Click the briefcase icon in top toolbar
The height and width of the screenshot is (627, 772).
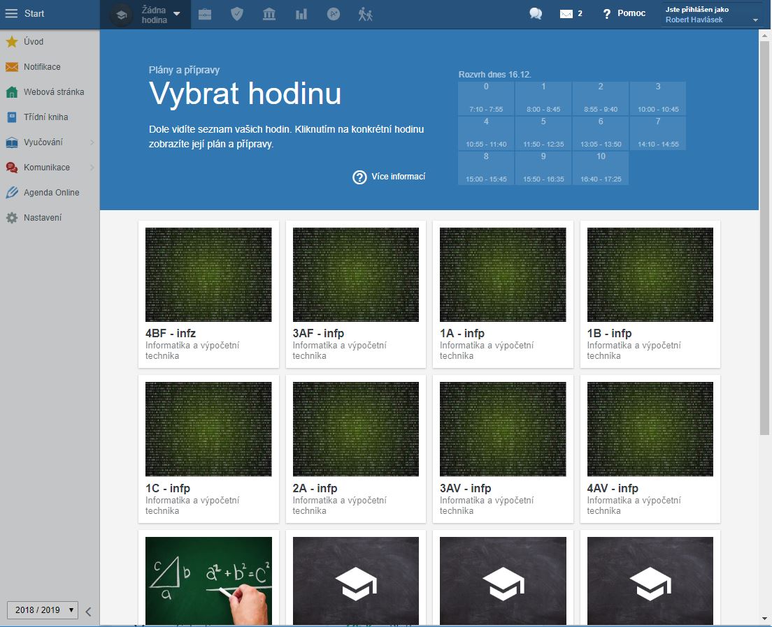pos(205,14)
